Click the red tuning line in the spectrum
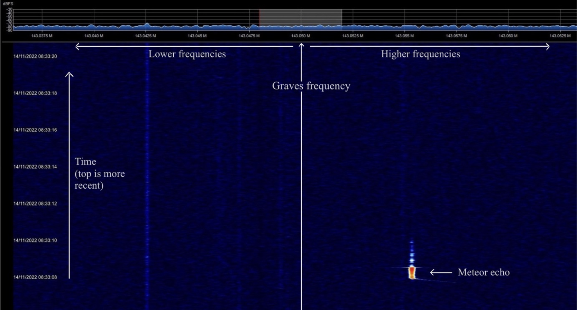 tap(259, 19)
